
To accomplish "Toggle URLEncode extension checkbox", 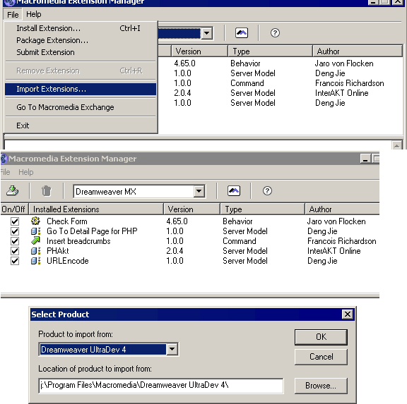I will [x=15, y=261].
